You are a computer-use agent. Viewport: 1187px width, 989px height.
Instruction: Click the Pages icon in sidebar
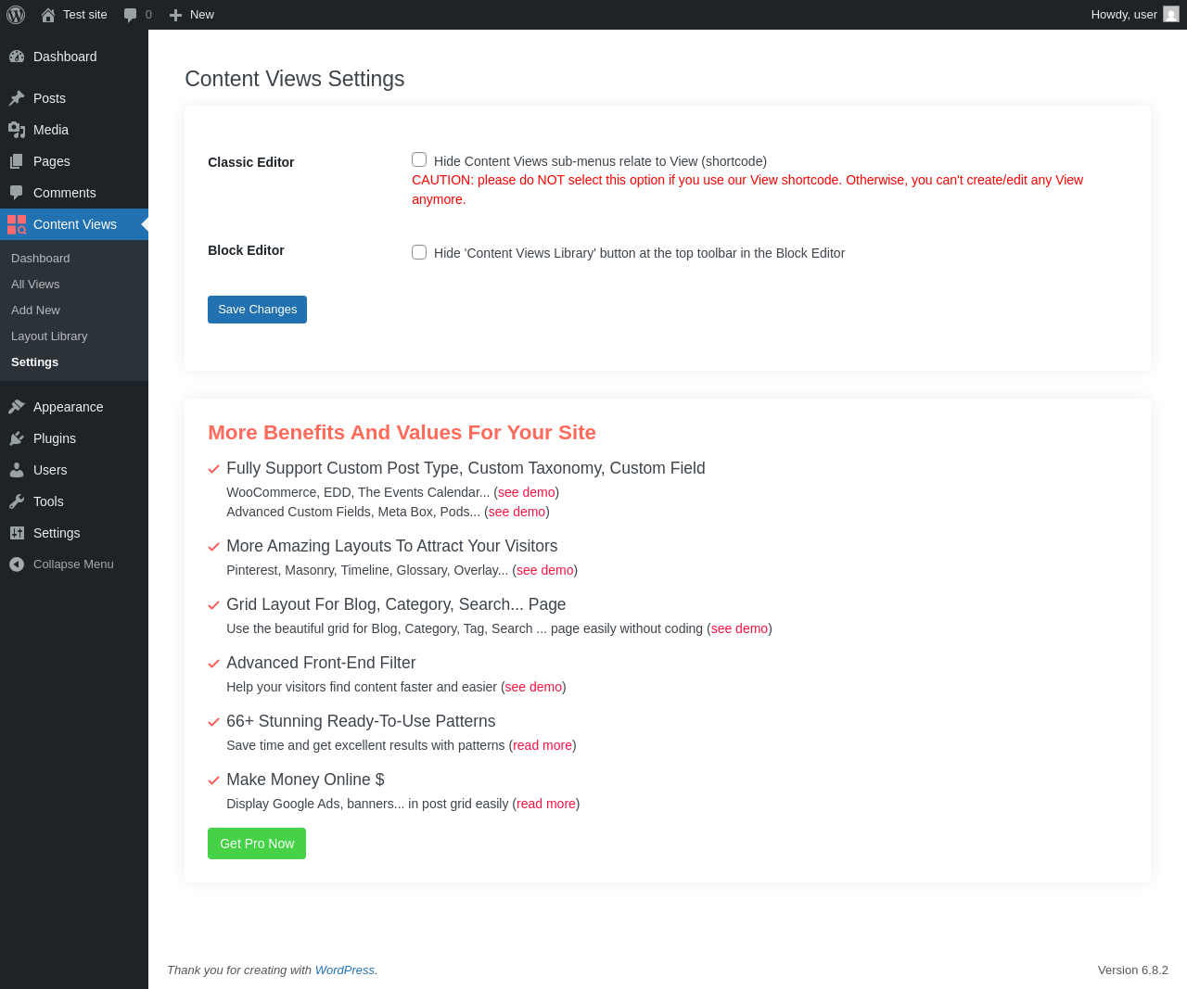pyautogui.click(x=17, y=161)
